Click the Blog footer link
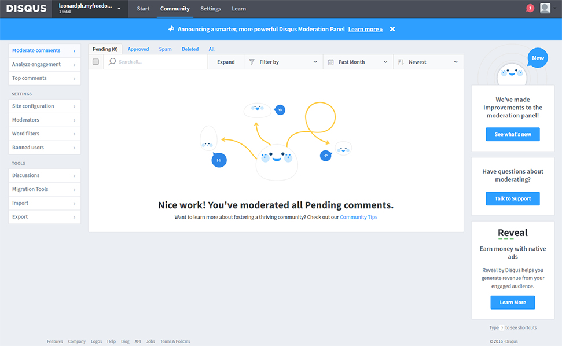Viewport: 562px width, 346px height. (x=125, y=341)
